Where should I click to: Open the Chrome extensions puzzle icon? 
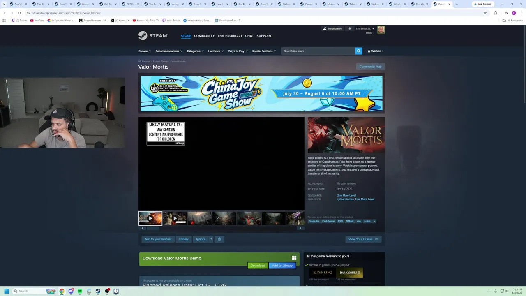(495, 13)
